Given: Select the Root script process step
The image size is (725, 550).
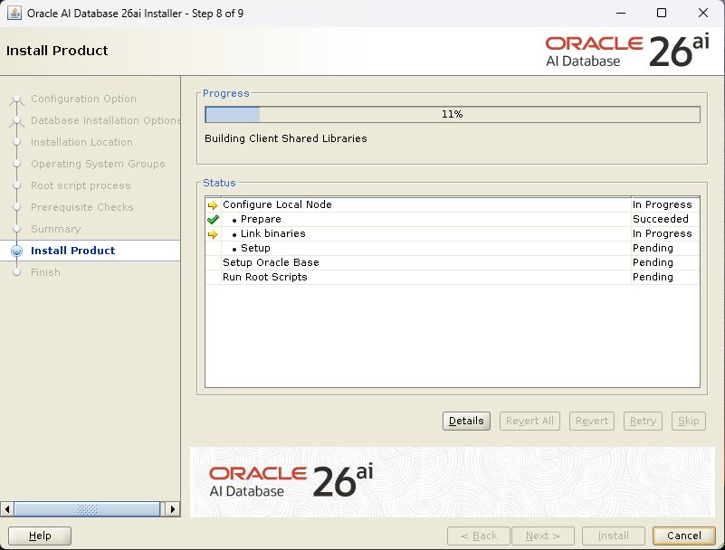Looking at the screenshot, I should click(81, 185).
